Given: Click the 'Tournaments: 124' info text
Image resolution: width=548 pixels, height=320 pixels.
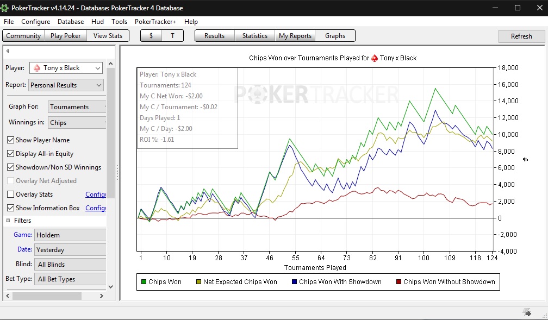Looking at the screenshot, I should (x=165, y=85).
